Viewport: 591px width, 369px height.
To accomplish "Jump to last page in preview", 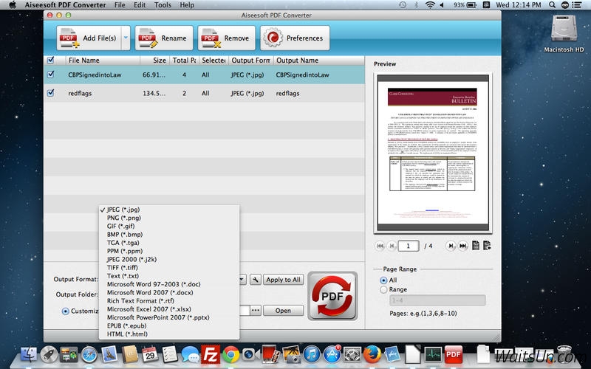I will pos(463,246).
